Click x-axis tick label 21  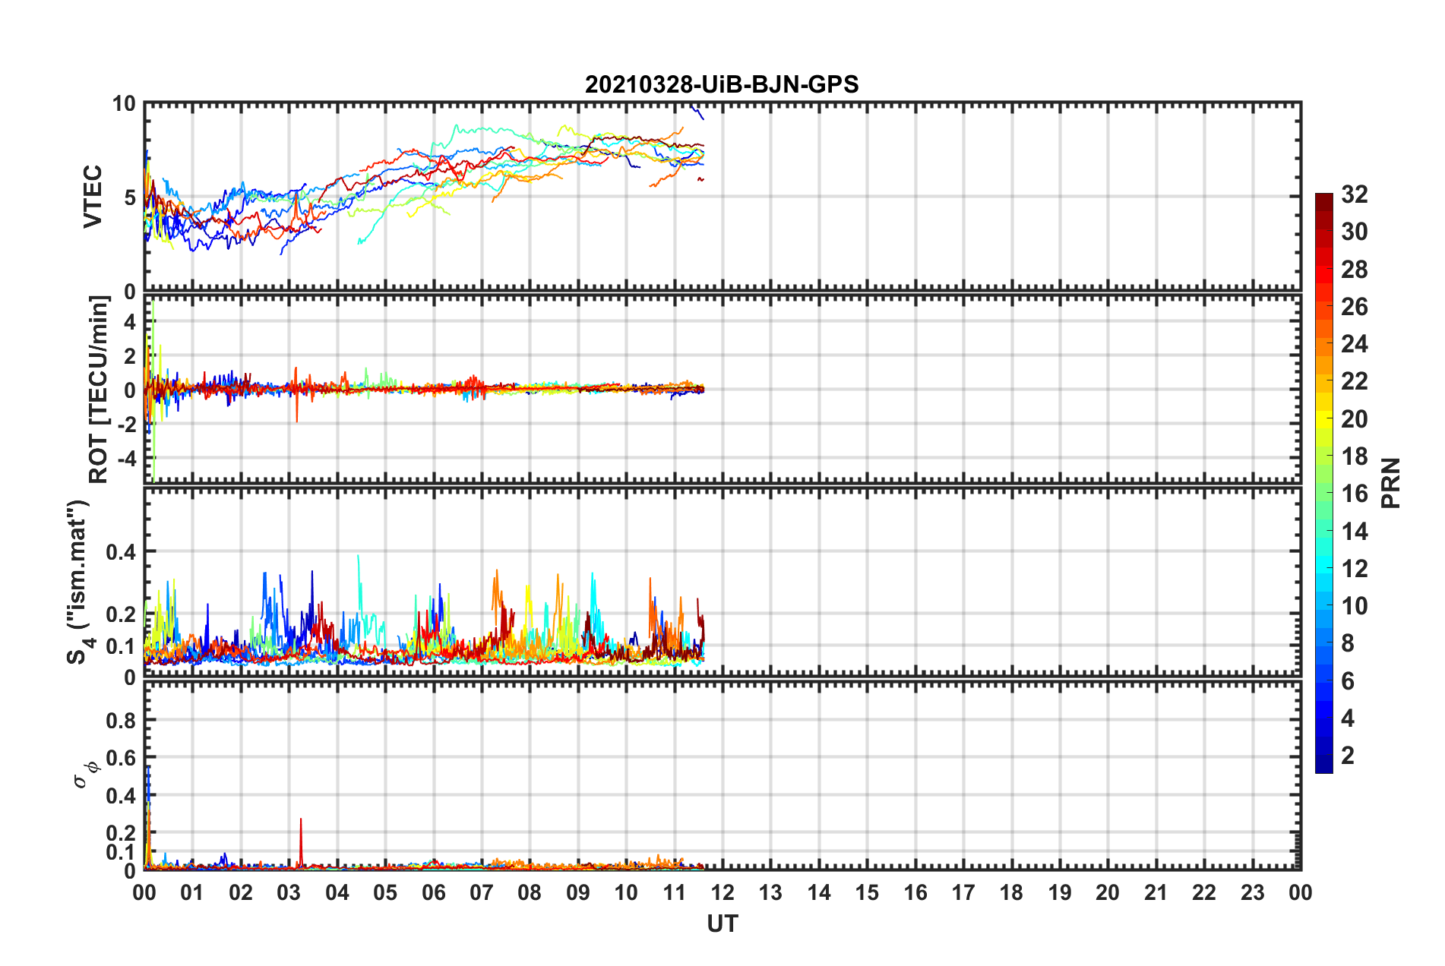click(x=1156, y=892)
